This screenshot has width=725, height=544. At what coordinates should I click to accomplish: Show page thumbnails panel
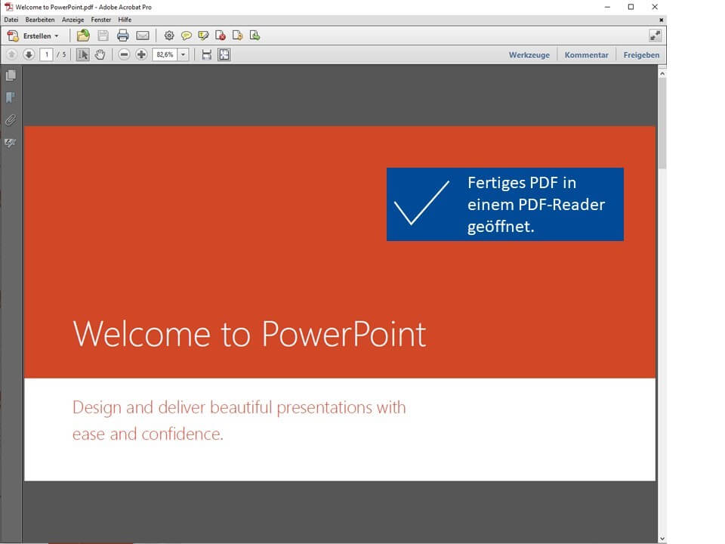tap(11, 76)
